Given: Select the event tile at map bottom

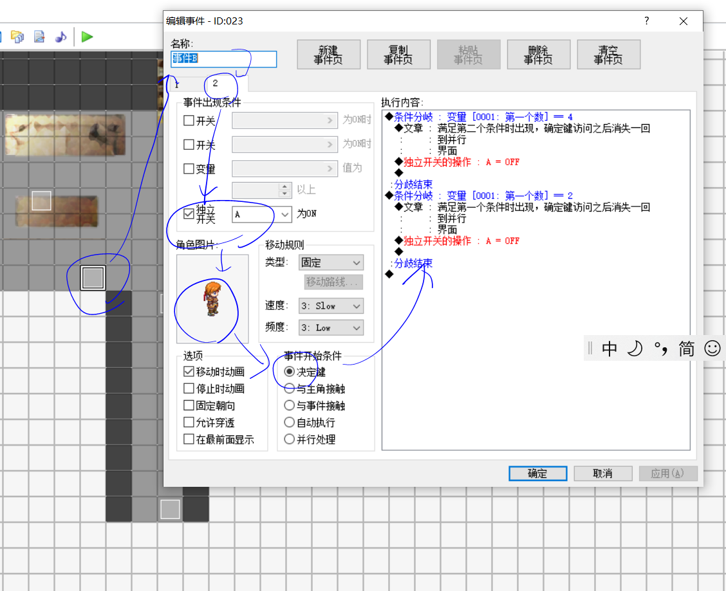Looking at the screenshot, I should tap(171, 509).
